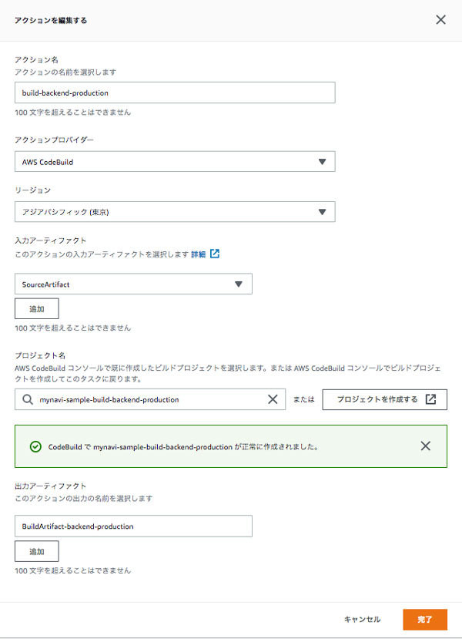The image size is (462, 639).
Task: Click the mynavi-sample-build-backend-production project search field
Action: (150, 399)
